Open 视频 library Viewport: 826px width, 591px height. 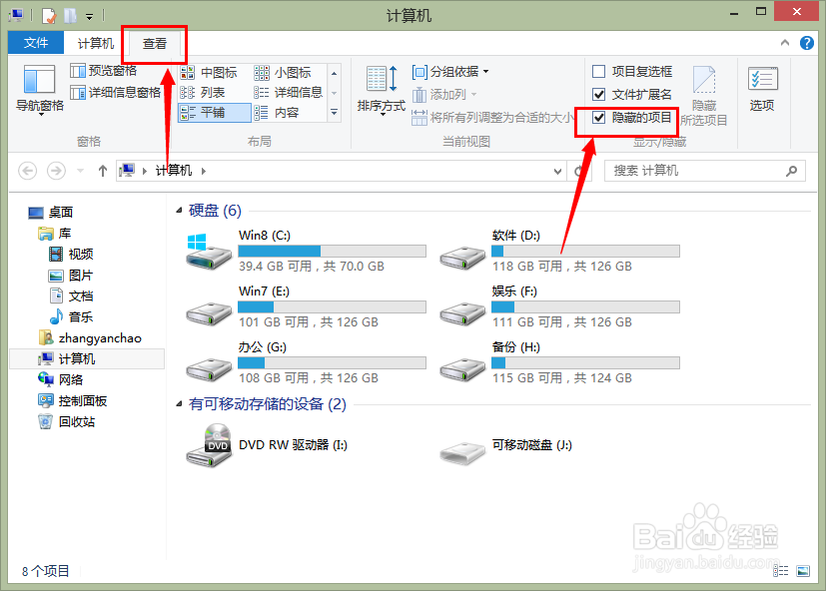tap(71, 255)
